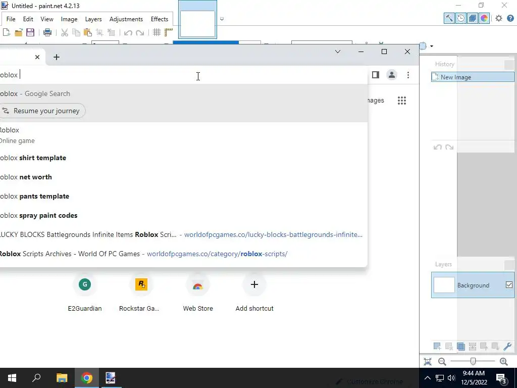Click the Open file folder icon in paint.net
Image resolution: width=517 pixels, height=388 pixels.
pyautogui.click(x=19, y=32)
